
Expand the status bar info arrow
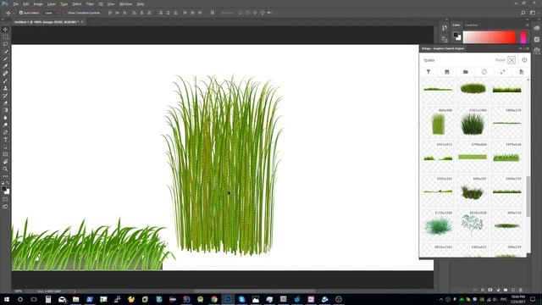[x=75, y=291]
